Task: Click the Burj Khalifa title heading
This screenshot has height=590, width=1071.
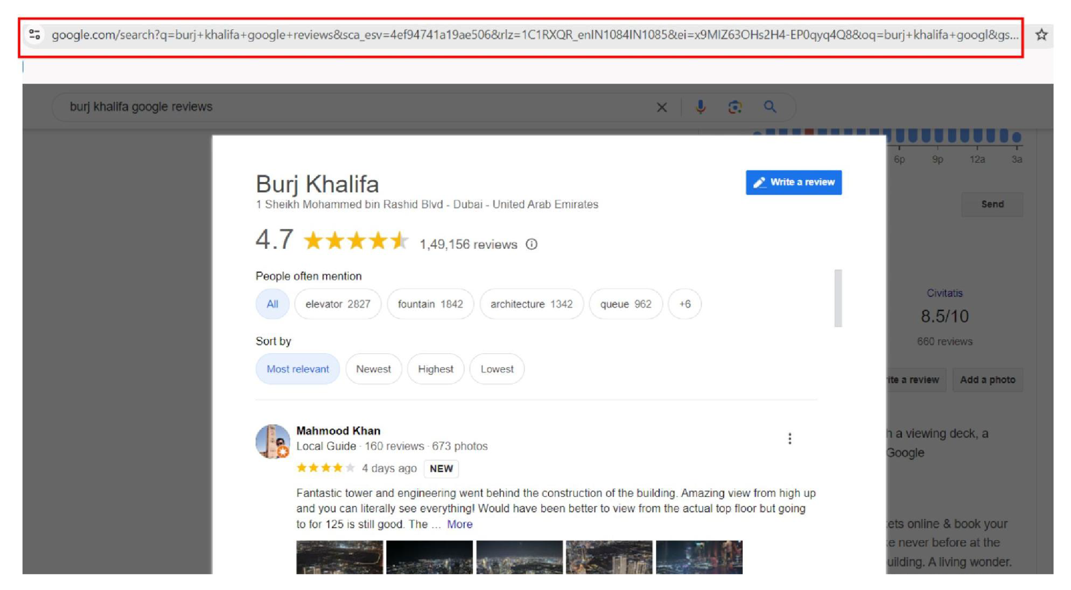Action: [317, 184]
